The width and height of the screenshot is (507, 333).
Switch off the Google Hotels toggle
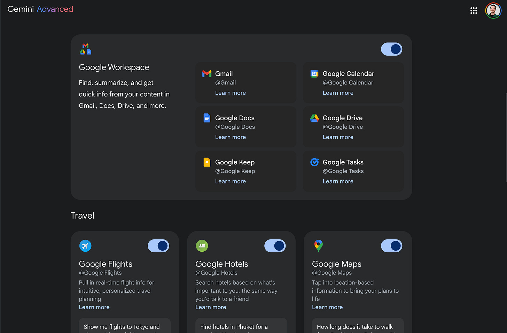point(275,246)
